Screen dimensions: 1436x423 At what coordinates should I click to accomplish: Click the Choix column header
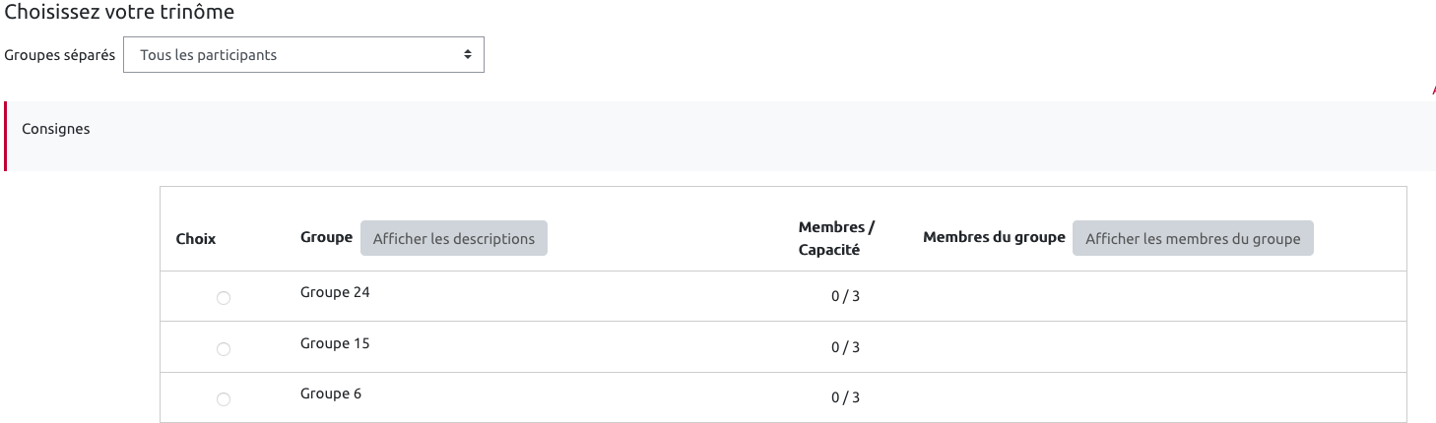point(196,238)
